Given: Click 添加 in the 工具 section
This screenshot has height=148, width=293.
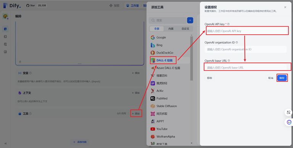Looking at the screenshot, I should 136,114.
